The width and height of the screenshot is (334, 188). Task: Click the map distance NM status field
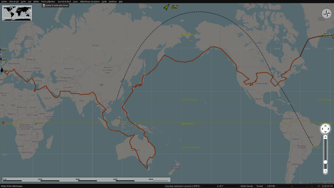(x=271, y=186)
